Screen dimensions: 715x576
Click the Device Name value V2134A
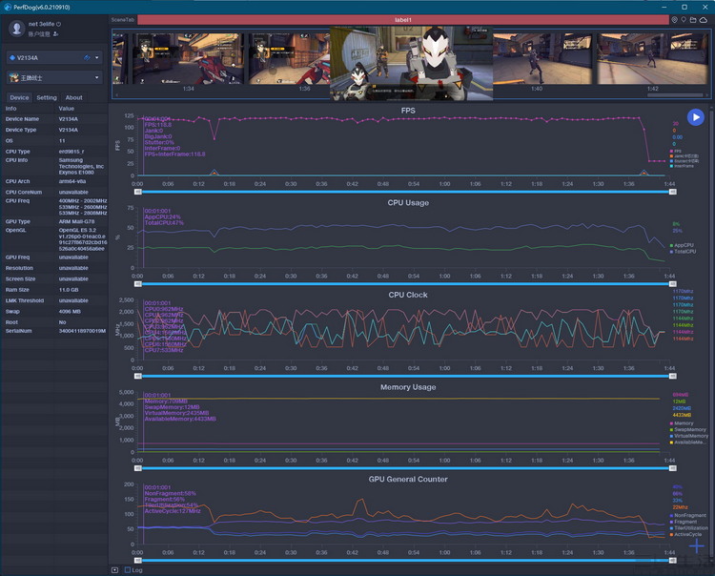coord(69,119)
